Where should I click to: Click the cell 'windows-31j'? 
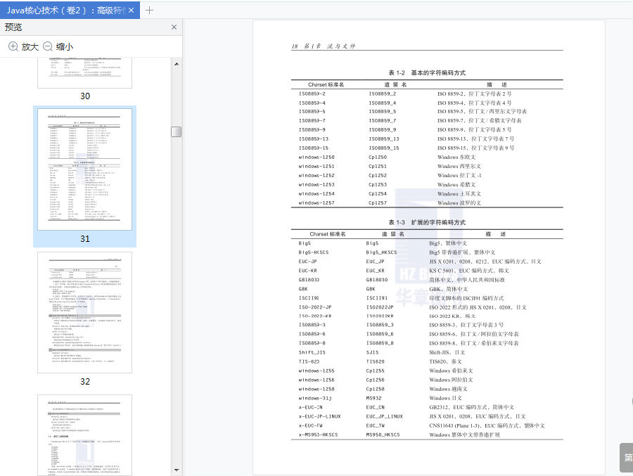tap(315, 398)
